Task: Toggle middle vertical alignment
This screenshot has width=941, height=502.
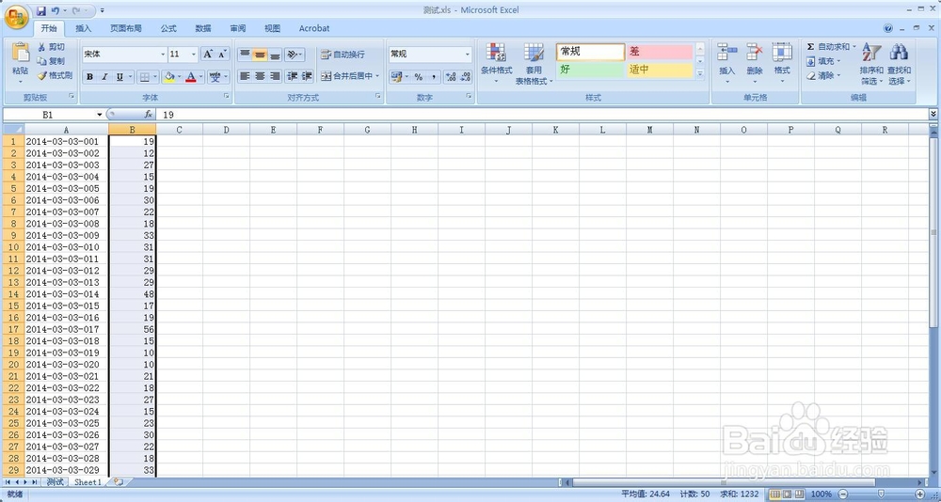Action: click(x=260, y=55)
